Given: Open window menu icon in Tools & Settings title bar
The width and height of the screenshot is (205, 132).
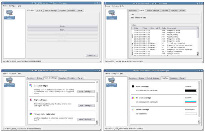Looking at the screenshot, I should 3,70.
